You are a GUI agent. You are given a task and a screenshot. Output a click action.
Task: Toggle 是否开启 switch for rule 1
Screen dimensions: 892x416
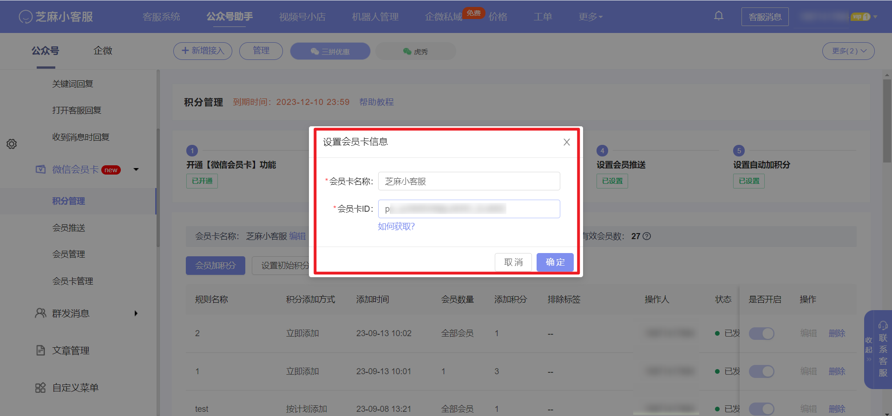(761, 371)
